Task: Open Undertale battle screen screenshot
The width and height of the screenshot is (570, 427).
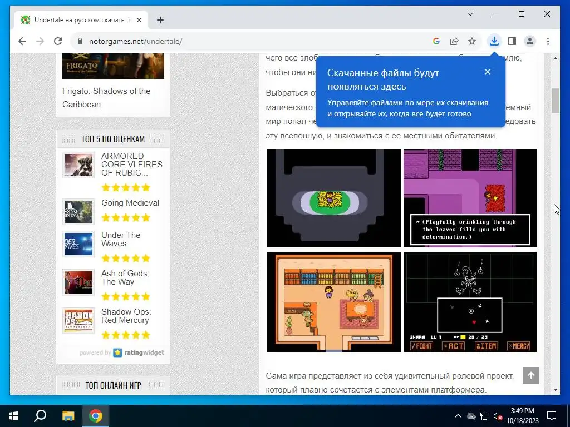Action: click(470, 302)
